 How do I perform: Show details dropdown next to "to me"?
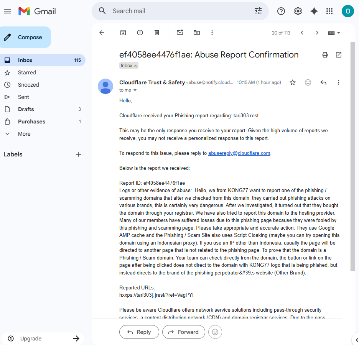point(135,90)
